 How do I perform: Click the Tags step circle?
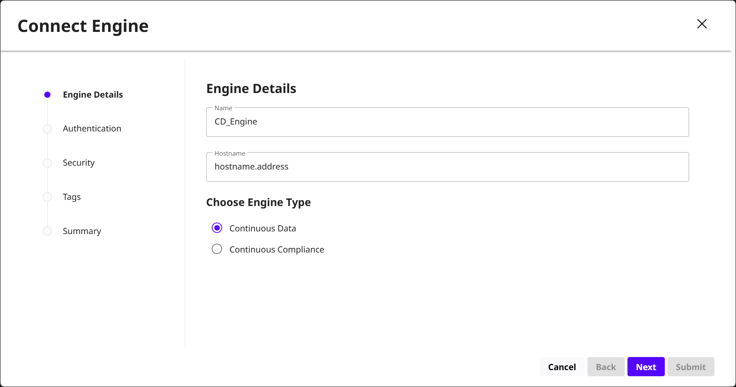pyautogui.click(x=47, y=197)
